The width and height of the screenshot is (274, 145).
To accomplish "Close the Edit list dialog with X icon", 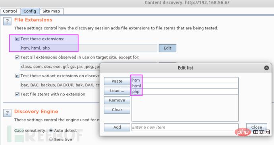I will tap(266, 68).
